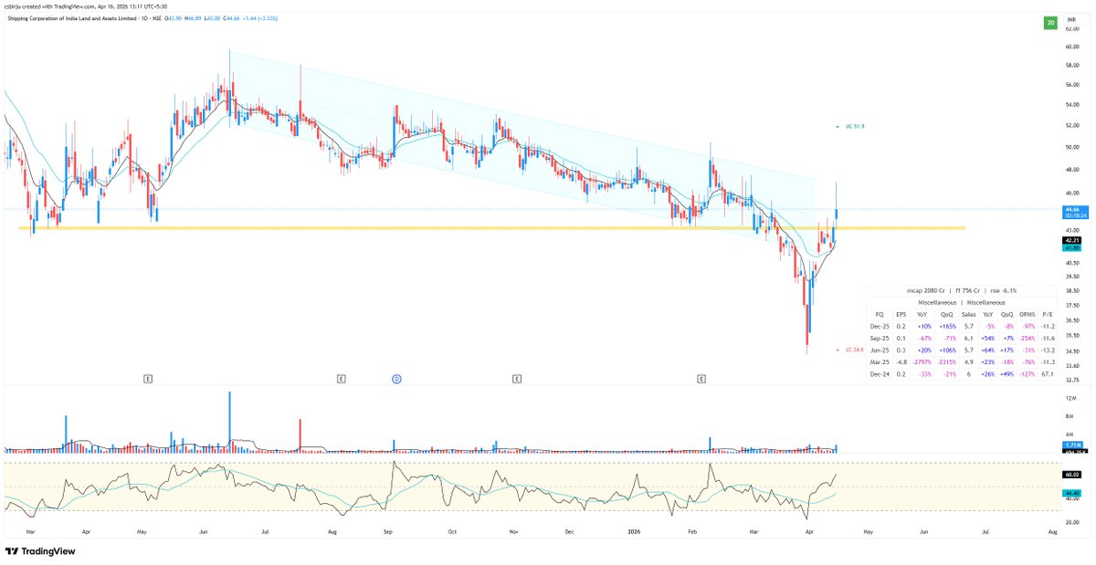Click the 60.00 price axis tick

pos(1072,47)
